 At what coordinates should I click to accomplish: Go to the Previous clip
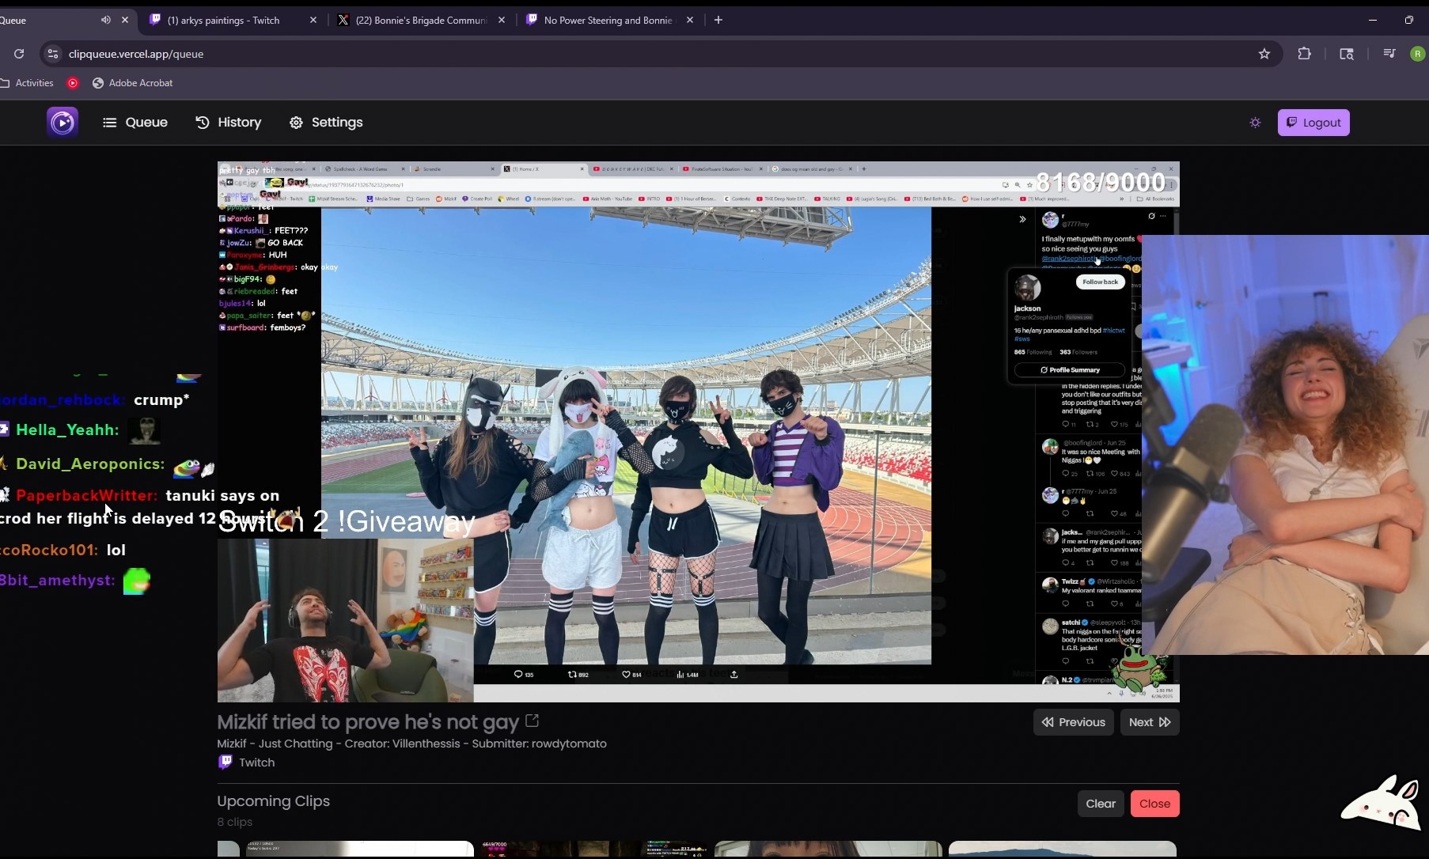click(1074, 722)
